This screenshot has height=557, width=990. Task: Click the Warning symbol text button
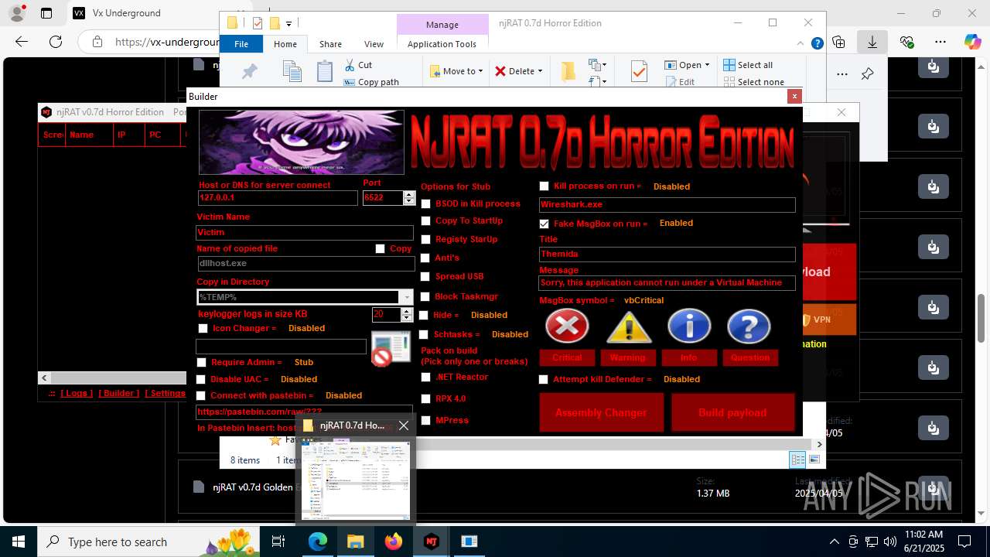pyautogui.click(x=627, y=357)
